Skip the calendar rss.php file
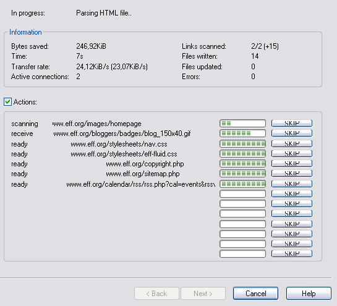Viewport: 337px width, 306px height. [x=292, y=184]
